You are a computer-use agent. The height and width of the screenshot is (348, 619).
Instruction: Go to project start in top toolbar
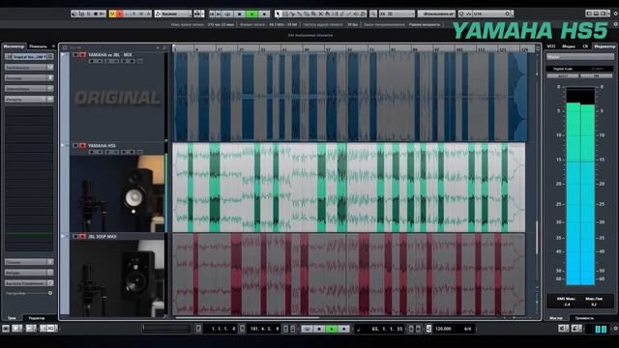tap(212, 14)
